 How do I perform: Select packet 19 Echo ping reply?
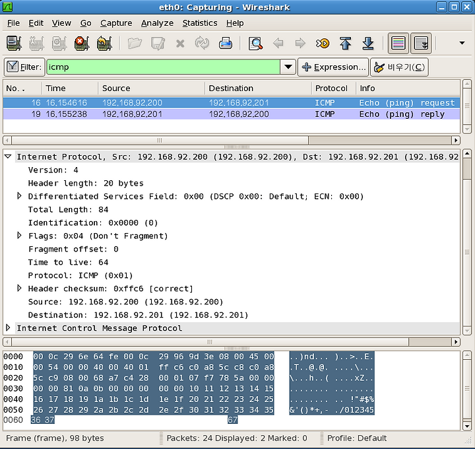coord(232,114)
